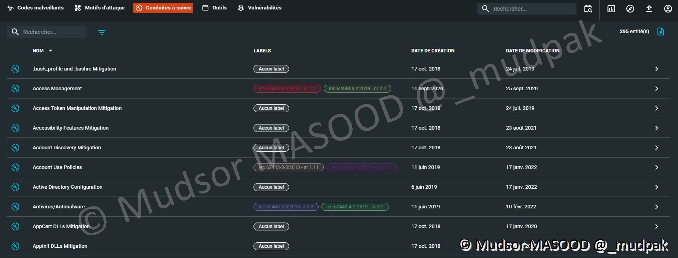The image size is (678, 258).
Task: Click the red iec 62443-3-3:2013 sr 2.1 label
Action: click(287, 89)
